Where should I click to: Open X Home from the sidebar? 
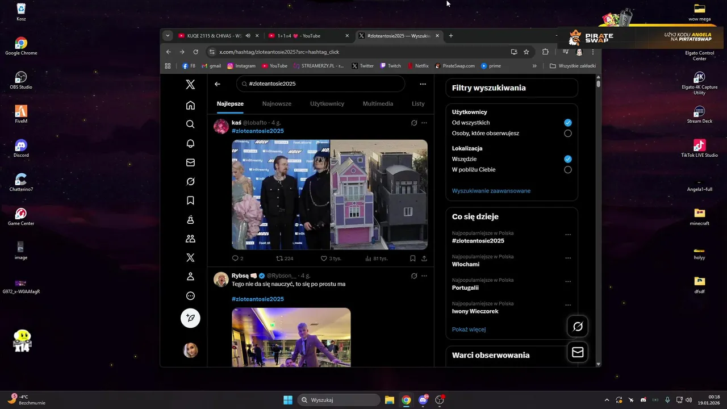190,105
